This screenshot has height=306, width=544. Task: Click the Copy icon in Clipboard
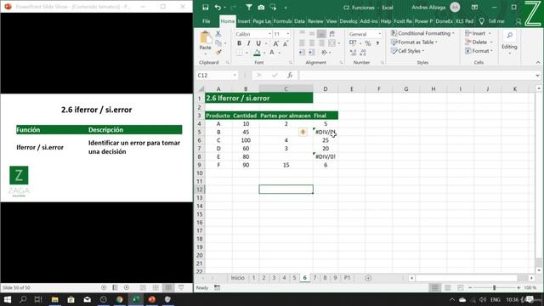click(x=218, y=43)
